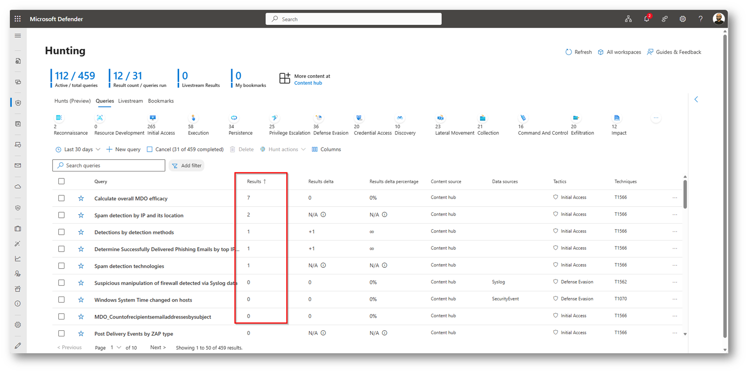This screenshot has height=373, width=748.
Task: Open the Content hub link
Action: 308,83
